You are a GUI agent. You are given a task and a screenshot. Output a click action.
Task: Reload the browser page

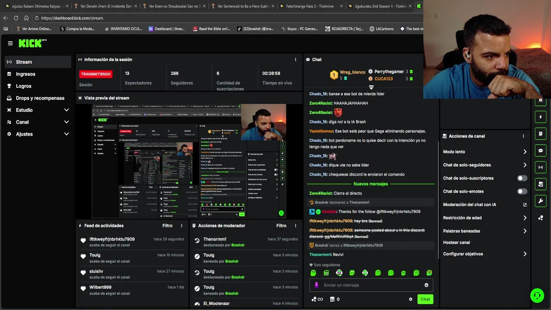click(x=16, y=18)
